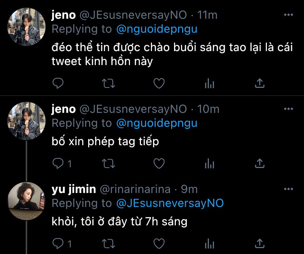View analytics for jeno's 11m tweet

coord(209,84)
